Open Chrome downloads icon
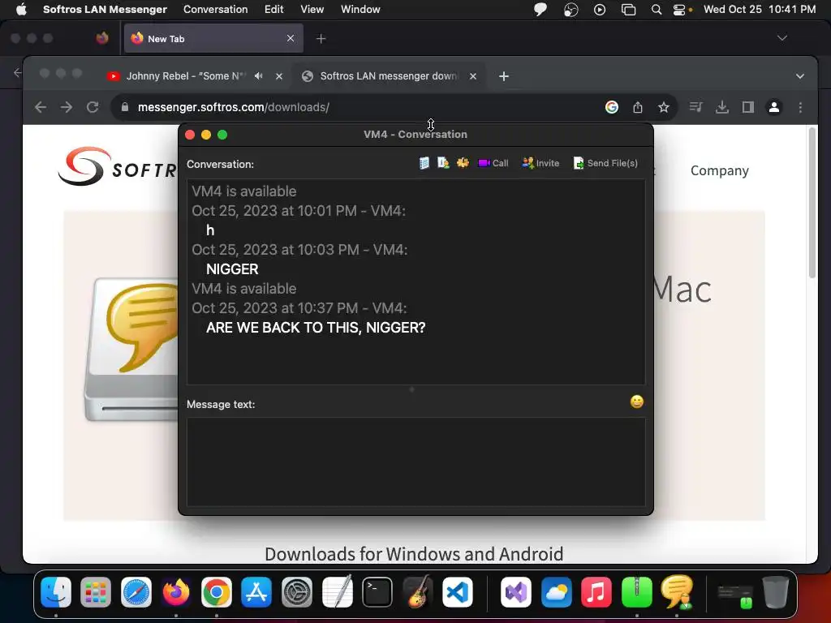Image resolution: width=831 pixels, height=623 pixels. click(721, 107)
